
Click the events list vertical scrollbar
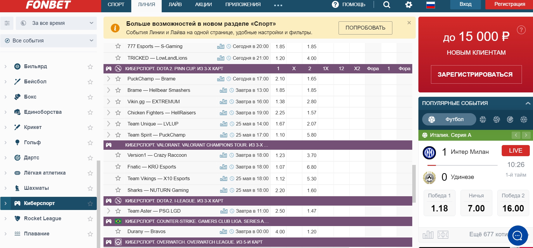click(x=414, y=184)
